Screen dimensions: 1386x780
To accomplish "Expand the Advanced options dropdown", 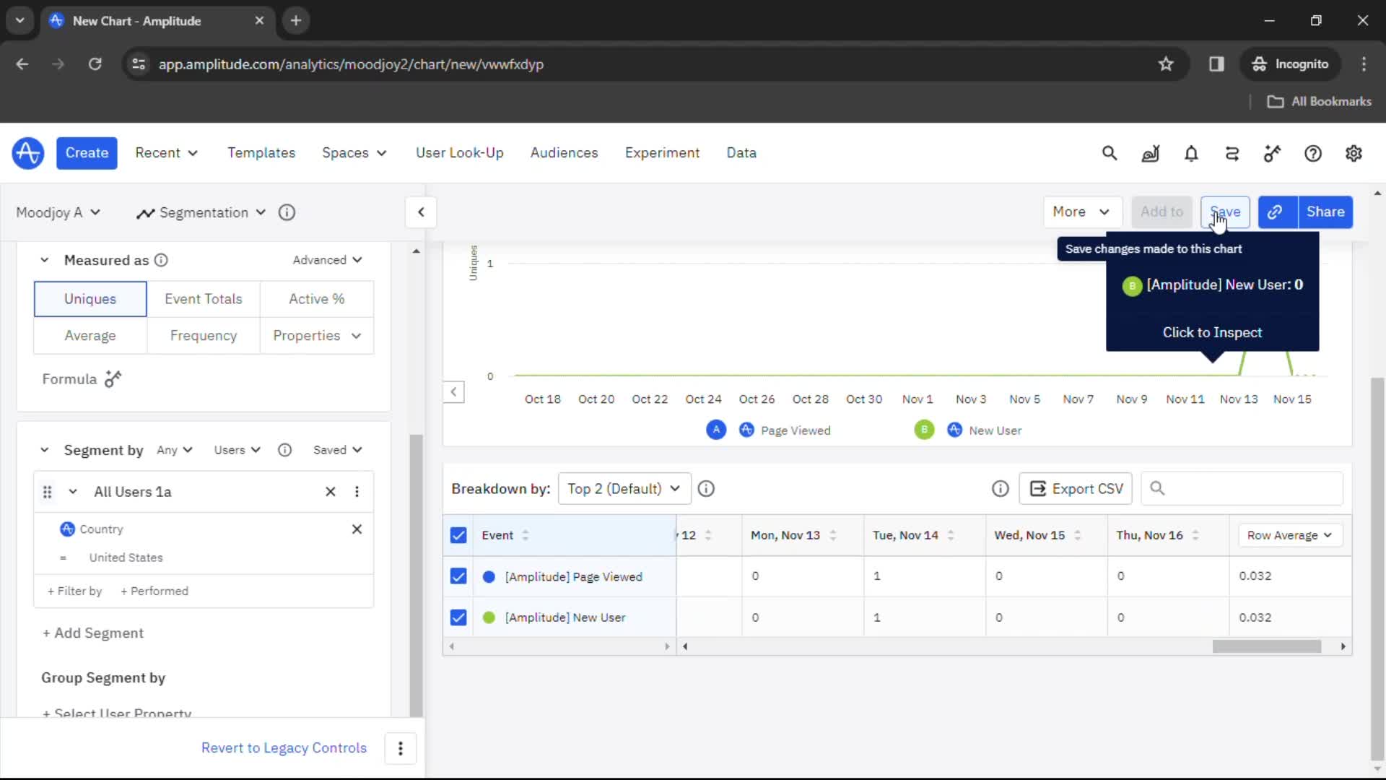I will pos(327,260).
